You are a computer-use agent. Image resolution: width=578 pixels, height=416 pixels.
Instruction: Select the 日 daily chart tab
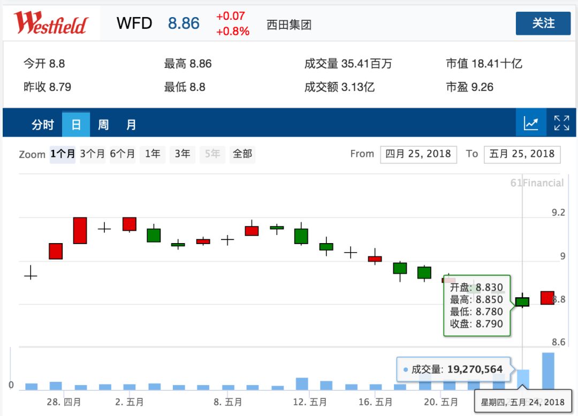76,125
